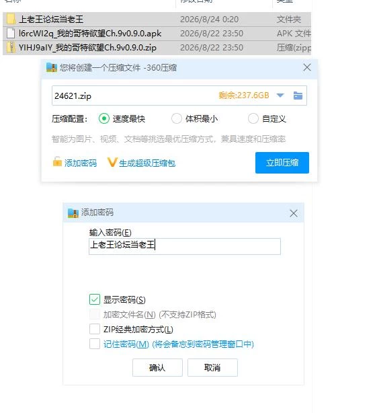Viewport: 377px width, 413px height.
Task: Select the folder row 上老王论坛当老王
Action: (157, 20)
